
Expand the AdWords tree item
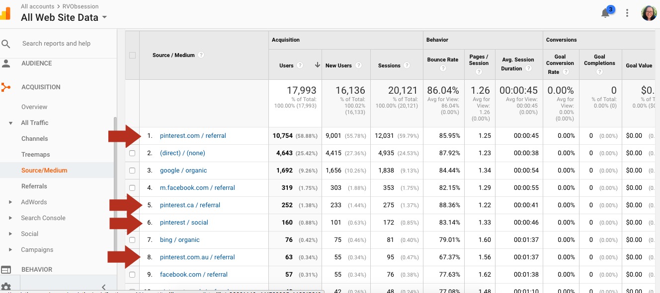tap(11, 202)
